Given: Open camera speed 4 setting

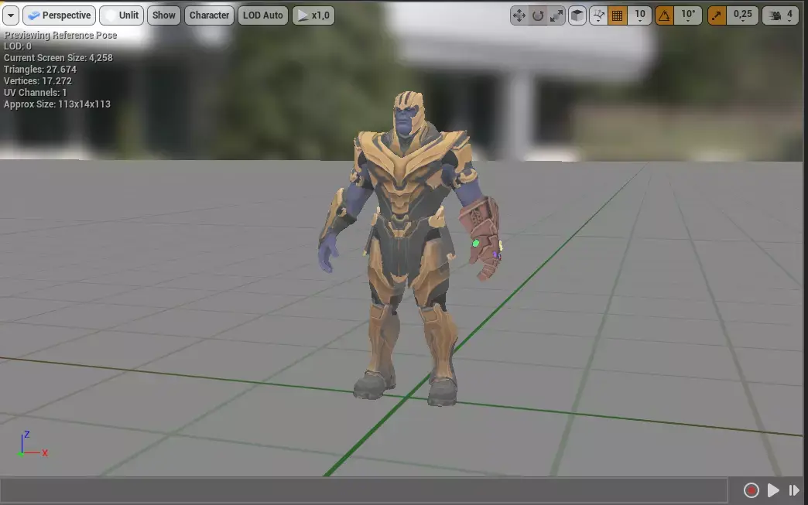Looking at the screenshot, I should [x=780, y=15].
